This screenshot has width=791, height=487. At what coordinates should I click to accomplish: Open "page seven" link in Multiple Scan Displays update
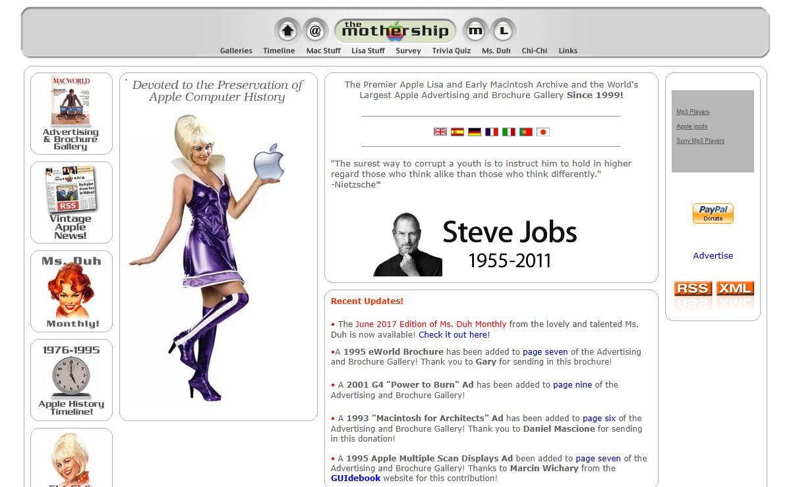(599, 459)
